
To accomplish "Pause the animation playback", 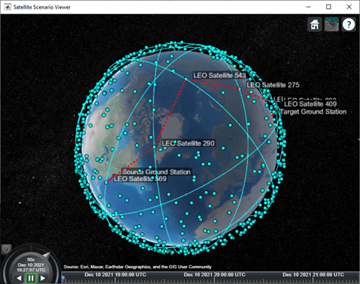I will pyautogui.click(x=31, y=278).
